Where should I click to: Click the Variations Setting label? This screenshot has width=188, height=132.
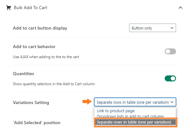point(31,102)
